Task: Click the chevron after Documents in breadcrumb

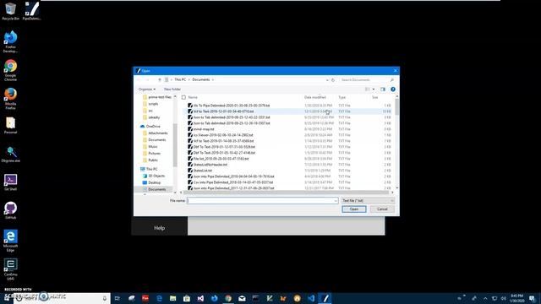Action: (213, 80)
